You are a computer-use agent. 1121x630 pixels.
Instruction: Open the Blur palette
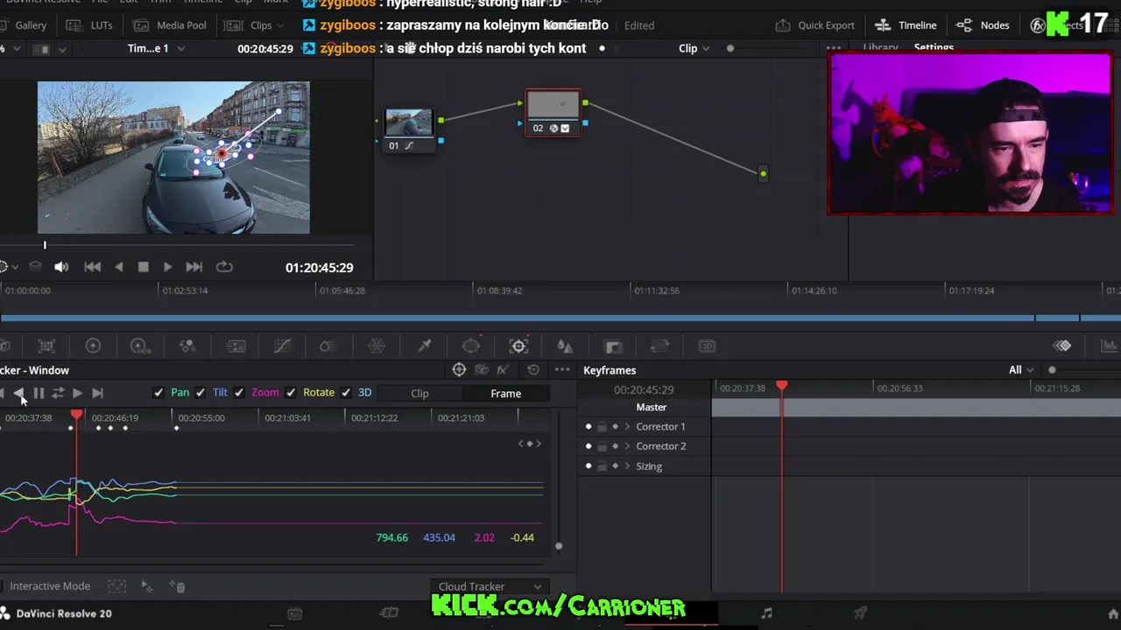point(566,346)
